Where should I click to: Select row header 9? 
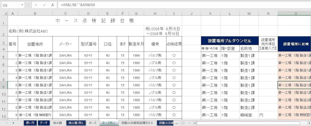point(4,85)
